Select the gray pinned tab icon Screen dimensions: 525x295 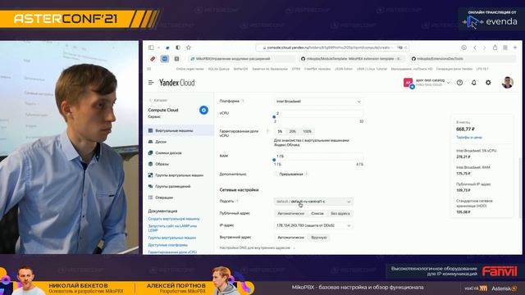176,59
